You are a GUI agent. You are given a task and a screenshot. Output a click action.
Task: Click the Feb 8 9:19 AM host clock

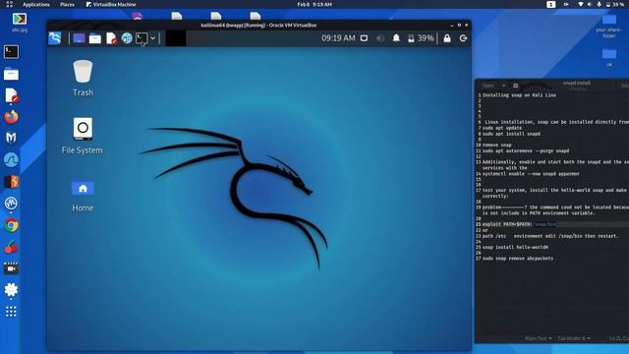[x=314, y=4]
